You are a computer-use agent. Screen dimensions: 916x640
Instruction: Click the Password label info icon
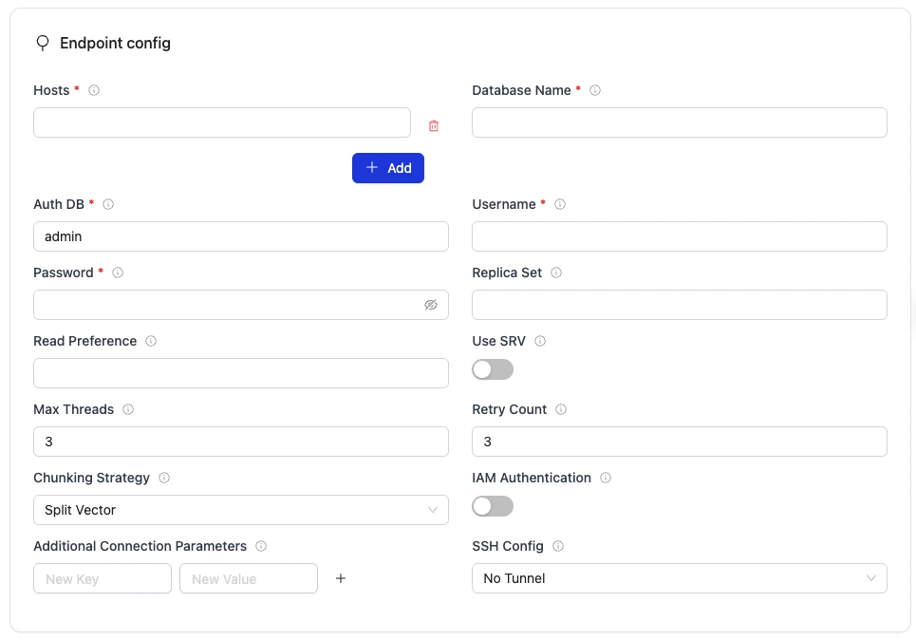pyautogui.click(x=117, y=273)
